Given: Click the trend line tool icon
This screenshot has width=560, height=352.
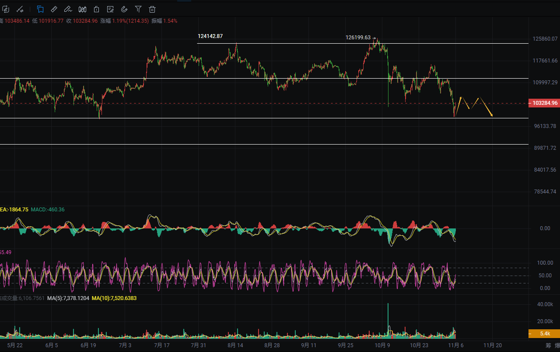Looking at the screenshot, I should point(20,9).
